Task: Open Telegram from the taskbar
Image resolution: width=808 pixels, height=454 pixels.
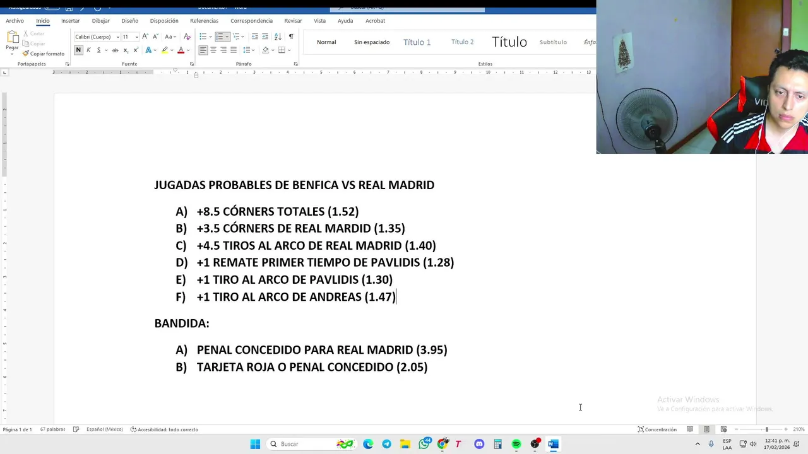Action: (386, 444)
